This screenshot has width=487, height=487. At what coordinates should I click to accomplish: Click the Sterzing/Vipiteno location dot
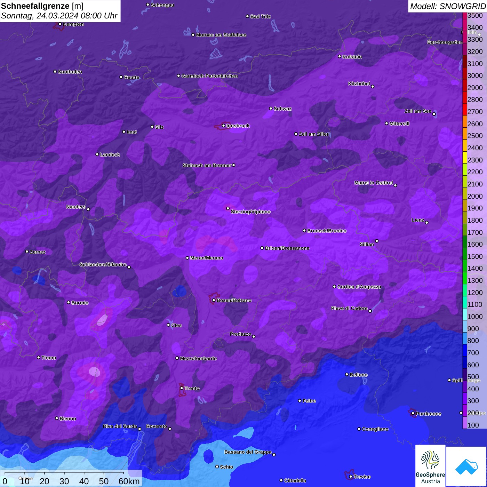click(x=228, y=208)
